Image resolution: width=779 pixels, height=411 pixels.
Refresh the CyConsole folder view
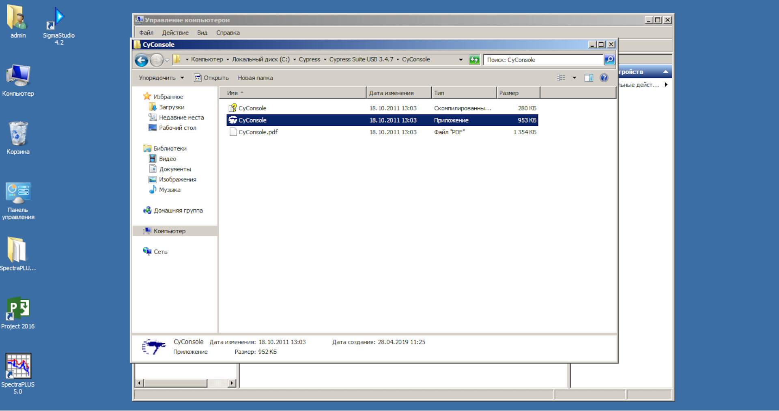click(x=474, y=60)
